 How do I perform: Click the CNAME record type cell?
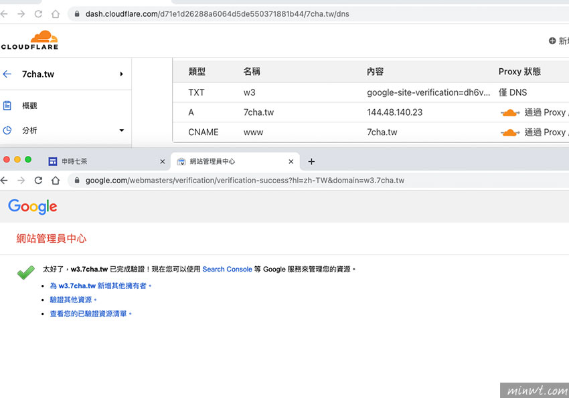point(204,132)
